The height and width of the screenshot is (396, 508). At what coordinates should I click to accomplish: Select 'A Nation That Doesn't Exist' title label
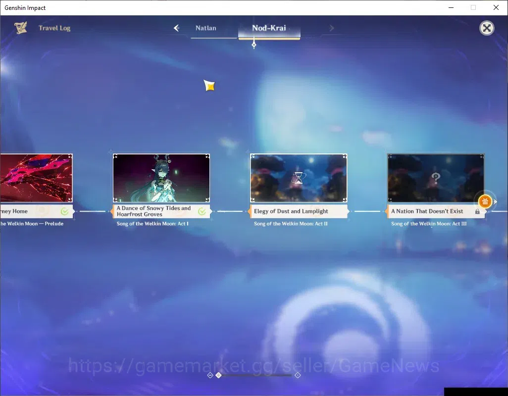click(427, 211)
